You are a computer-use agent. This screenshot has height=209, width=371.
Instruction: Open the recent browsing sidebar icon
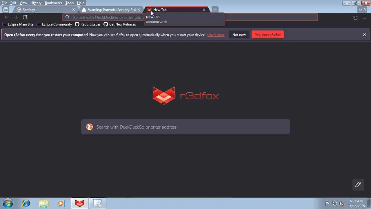[6, 10]
